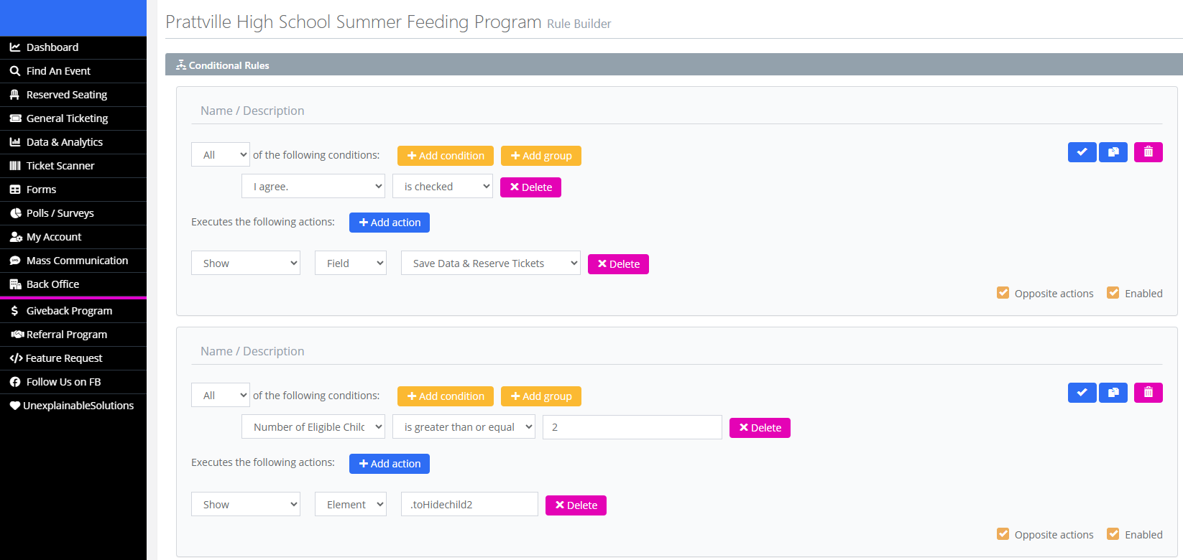This screenshot has height=560, width=1183.
Task: Click the duplicate rule icon in first rule
Action: point(1113,152)
